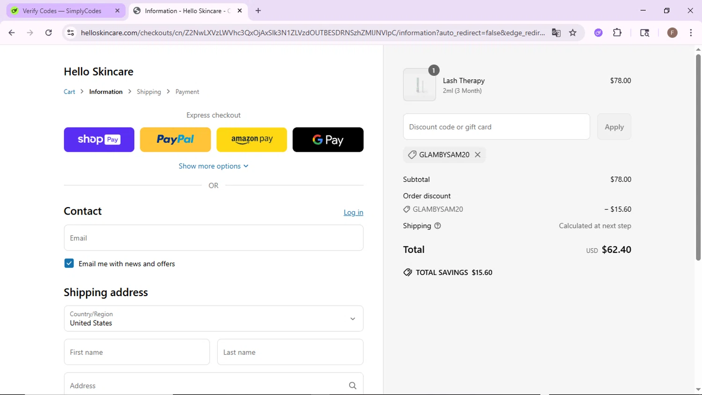Screen dimensions: 702x395
Task: Bookmark this page with star icon
Action: coord(573,33)
